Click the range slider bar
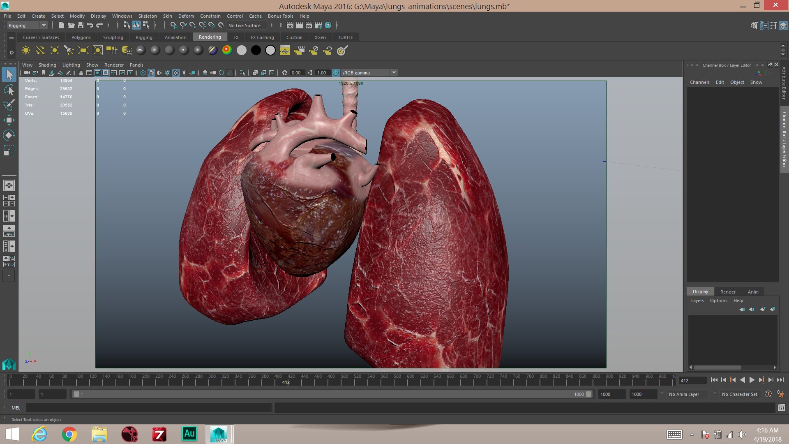Image resolution: width=789 pixels, height=444 pixels. tap(332, 394)
